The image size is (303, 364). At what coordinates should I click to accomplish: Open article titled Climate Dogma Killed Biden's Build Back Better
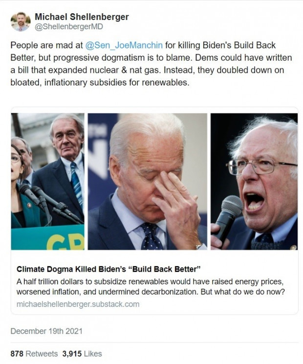(x=108, y=269)
